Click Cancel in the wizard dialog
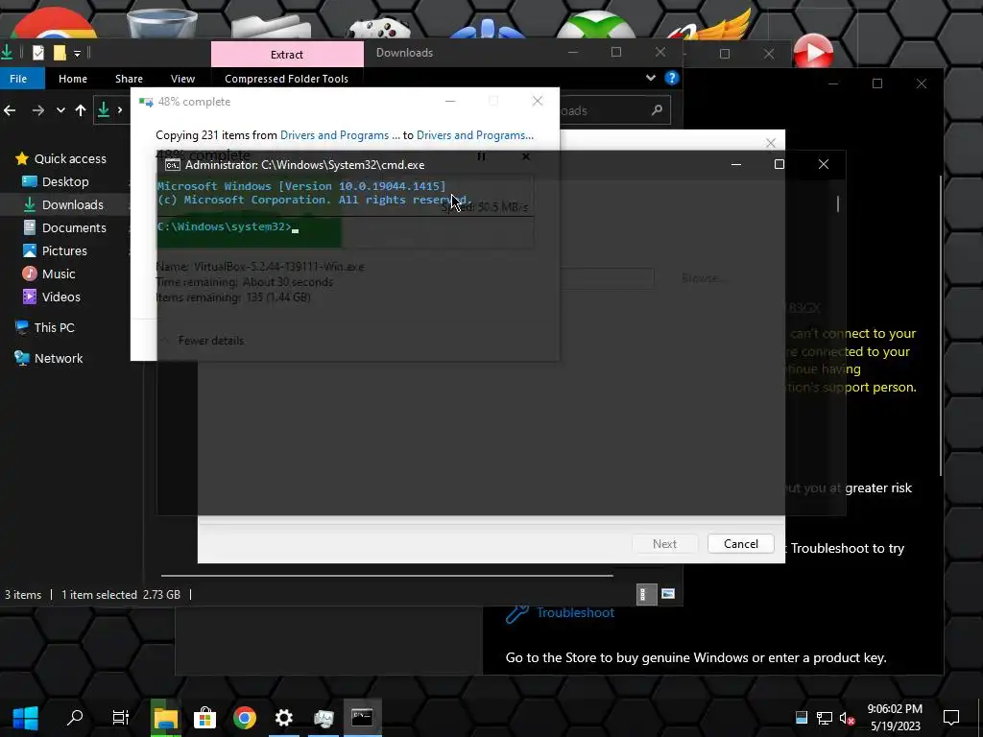983x737 pixels. coord(741,543)
